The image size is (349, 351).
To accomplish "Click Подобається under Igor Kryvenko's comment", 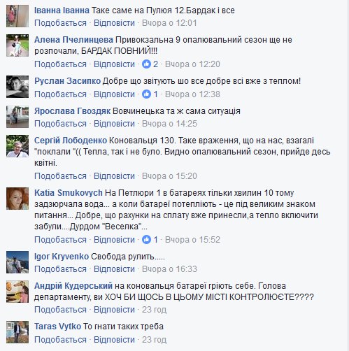I will 60,269.
